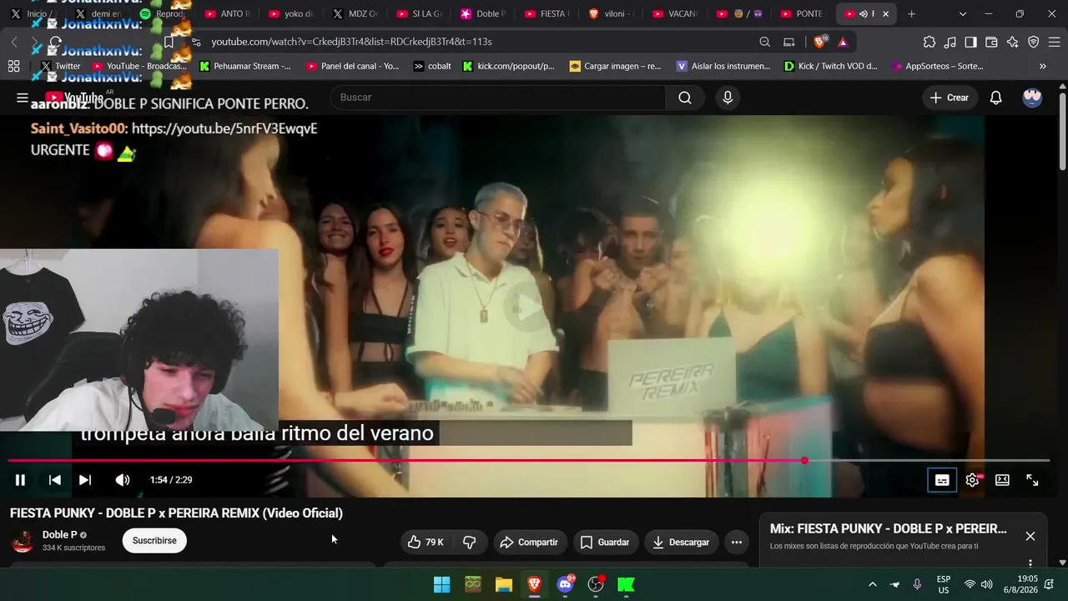Open the YouTube account avatar menu
Image resolution: width=1068 pixels, height=601 pixels.
point(1032,98)
